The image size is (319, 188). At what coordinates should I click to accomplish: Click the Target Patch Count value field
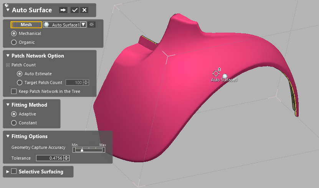(x=74, y=82)
